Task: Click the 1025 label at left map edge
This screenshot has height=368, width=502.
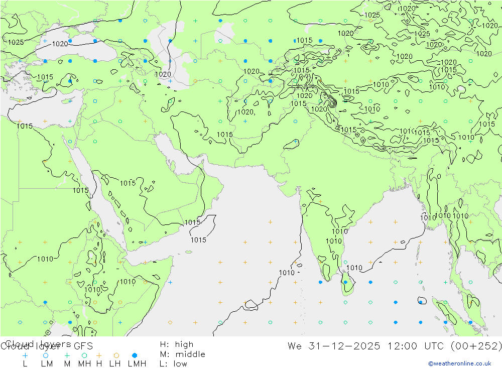Action: (x=16, y=42)
